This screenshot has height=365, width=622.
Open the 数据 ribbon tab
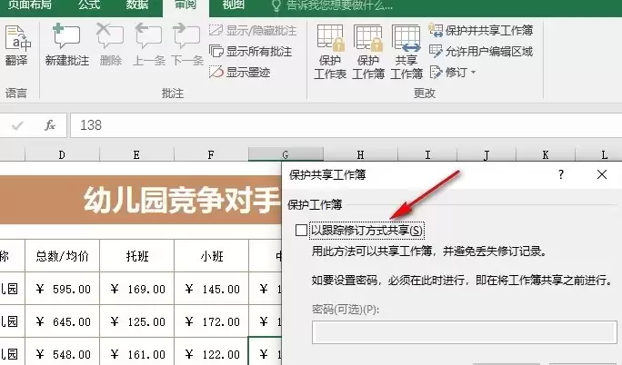[x=137, y=5]
